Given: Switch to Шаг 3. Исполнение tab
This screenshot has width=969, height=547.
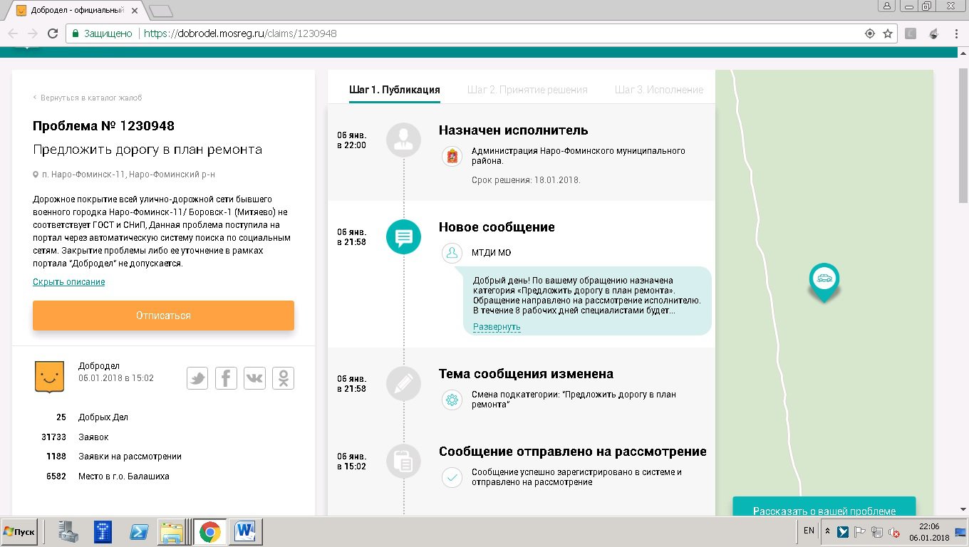Looking at the screenshot, I should pos(659,90).
